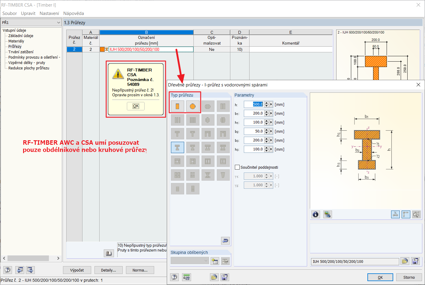Open the Nastavení menu
425x285 pixels.
coord(49,13)
